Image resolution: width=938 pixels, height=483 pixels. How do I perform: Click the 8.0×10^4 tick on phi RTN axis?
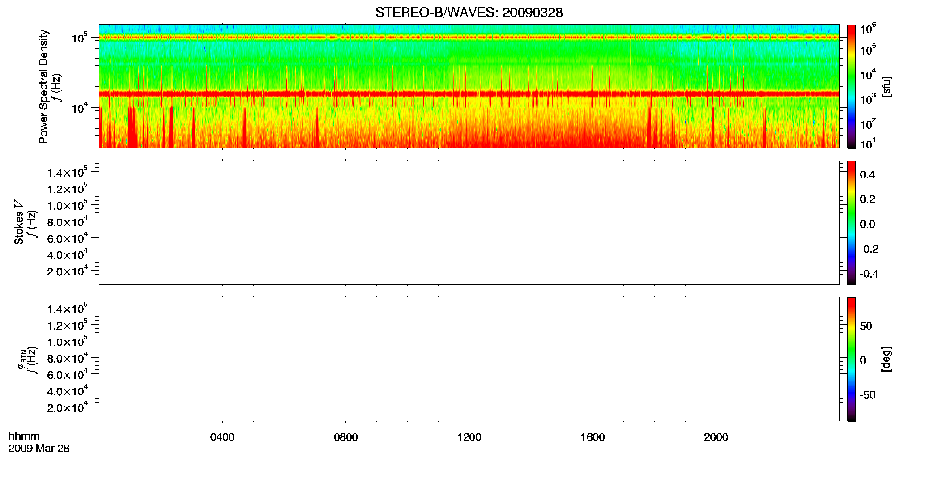point(68,358)
